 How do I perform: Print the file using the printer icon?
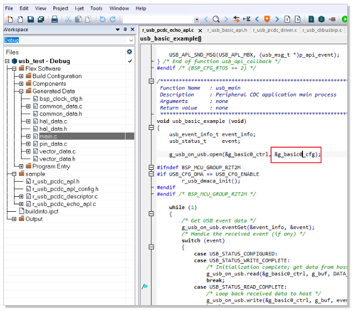pyautogui.click(x=54, y=19)
